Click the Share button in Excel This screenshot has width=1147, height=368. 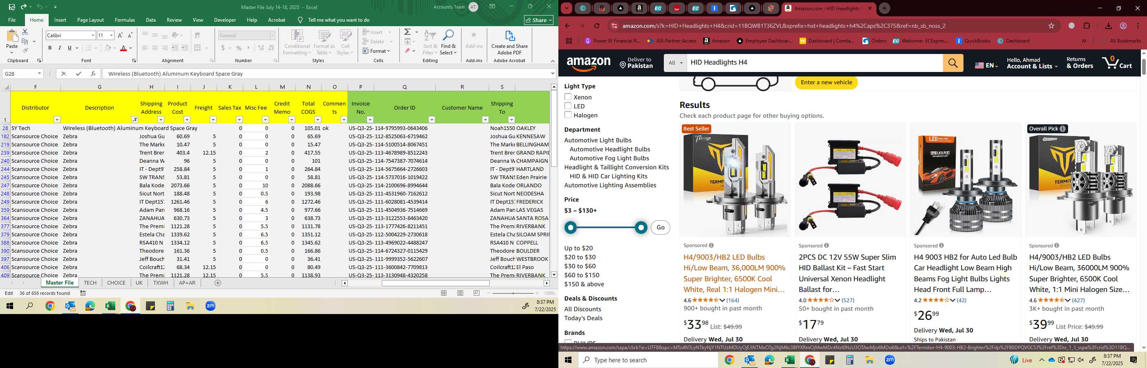(x=538, y=20)
